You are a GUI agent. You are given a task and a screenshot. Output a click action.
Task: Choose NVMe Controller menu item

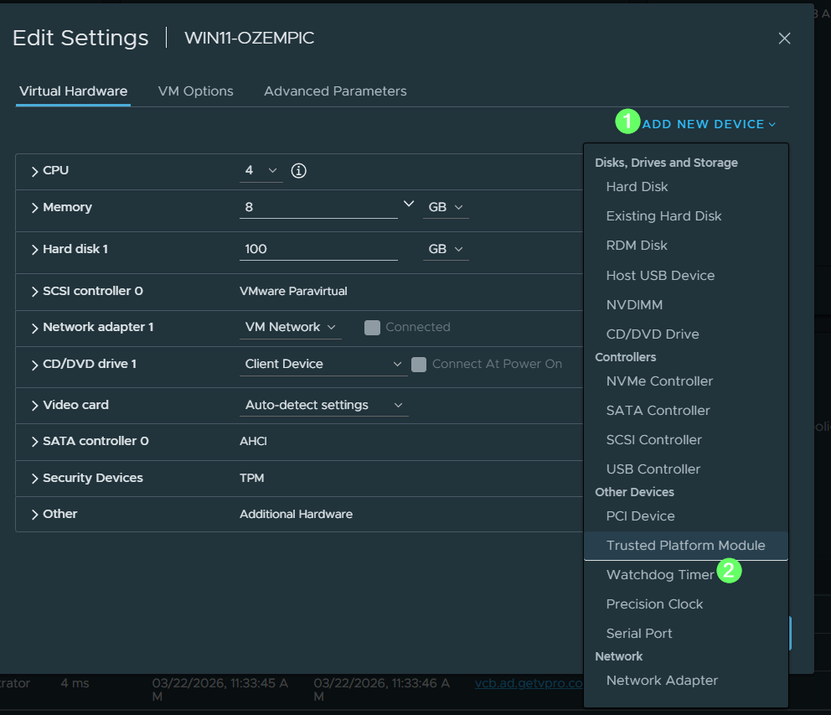click(659, 381)
